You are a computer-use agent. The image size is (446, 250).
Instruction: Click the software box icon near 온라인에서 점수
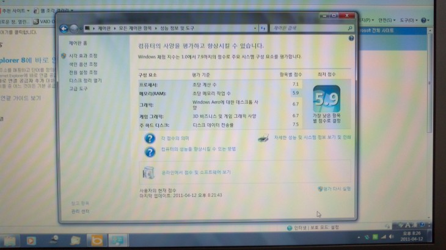click(x=148, y=173)
